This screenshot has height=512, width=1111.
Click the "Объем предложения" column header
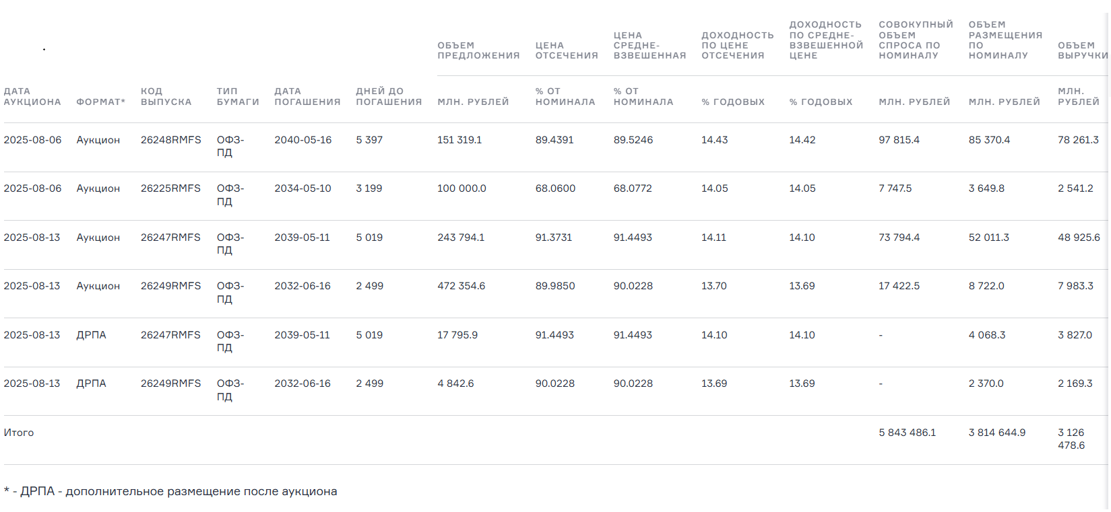(478, 50)
